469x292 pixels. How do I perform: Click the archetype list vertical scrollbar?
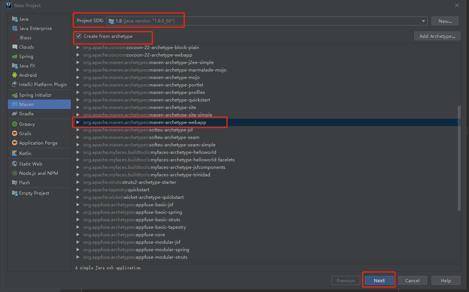pyautogui.click(x=460, y=158)
